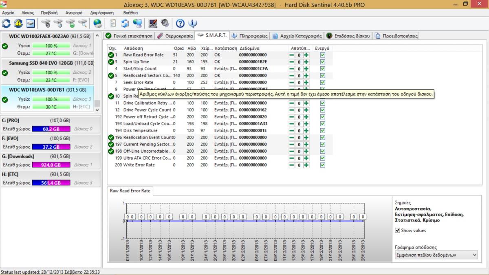This screenshot has height=275, width=489.
Task: Select the C: [PRO] volume entry
Action: coord(51,124)
